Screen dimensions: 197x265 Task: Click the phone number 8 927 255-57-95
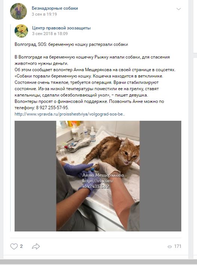point(52,108)
